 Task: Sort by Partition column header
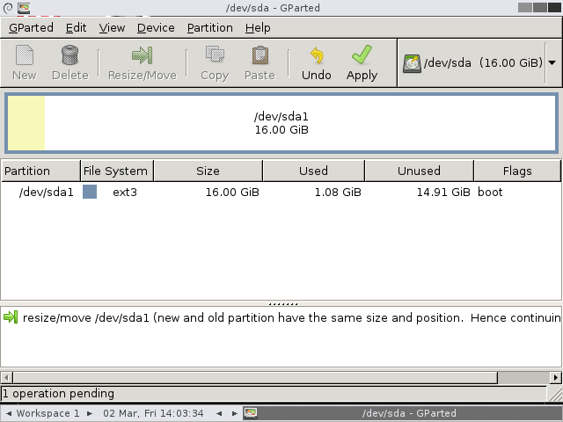40,171
